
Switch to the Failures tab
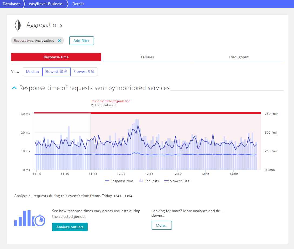coord(147,57)
